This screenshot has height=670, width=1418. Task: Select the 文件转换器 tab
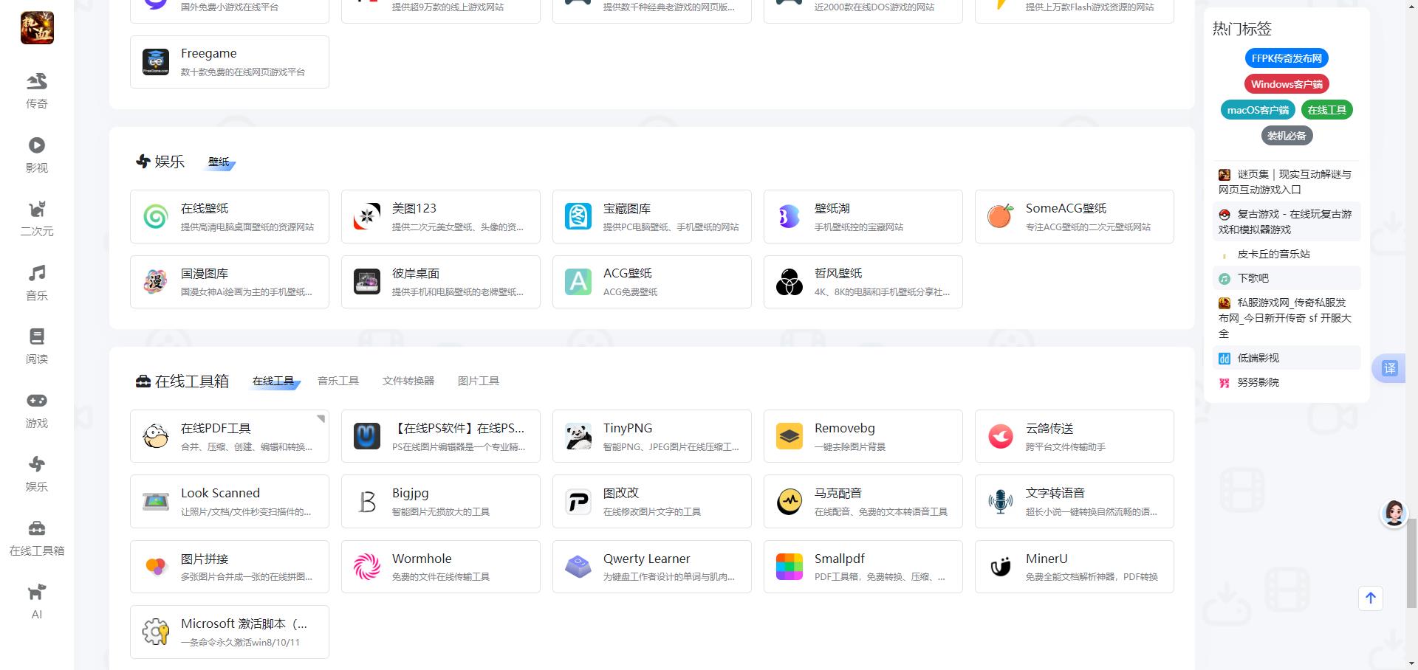pyautogui.click(x=408, y=381)
